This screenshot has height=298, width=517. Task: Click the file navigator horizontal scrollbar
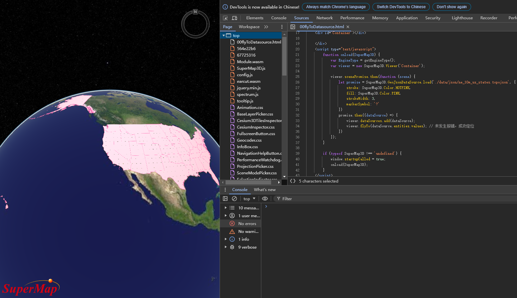coord(249,183)
